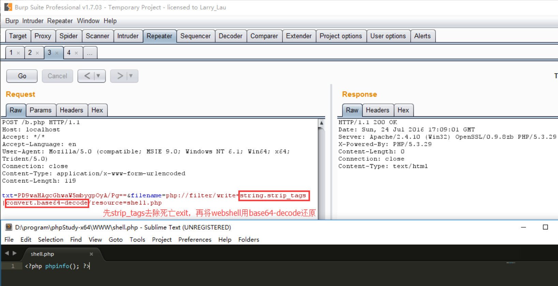The height and width of the screenshot is (286, 558).
Task: Open the Window menu
Action: [88, 21]
